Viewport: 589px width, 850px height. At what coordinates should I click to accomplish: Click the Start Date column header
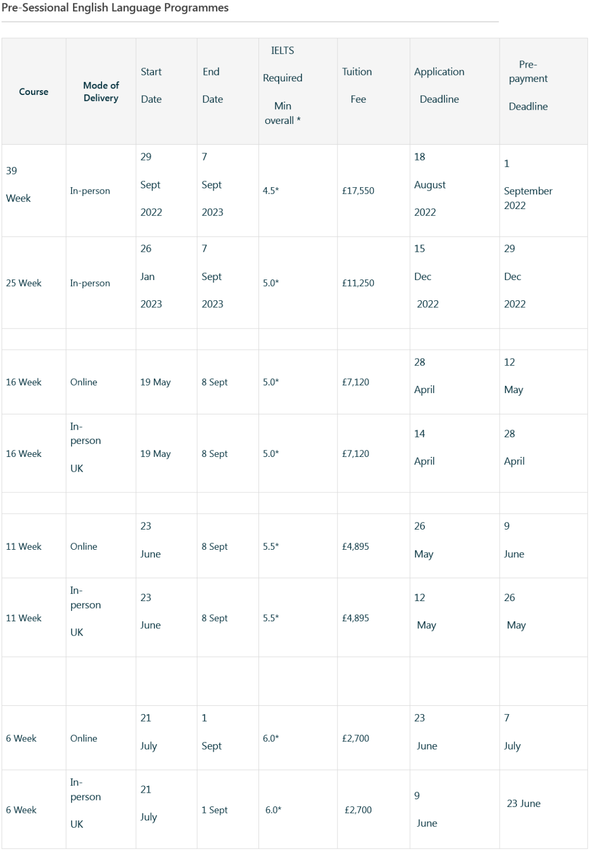(x=151, y=85)
